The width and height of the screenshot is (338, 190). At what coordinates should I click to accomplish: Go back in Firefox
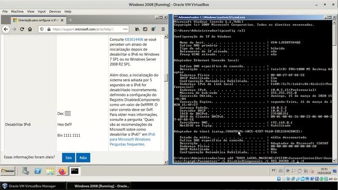pyautogui.click(x=6, y=29)
